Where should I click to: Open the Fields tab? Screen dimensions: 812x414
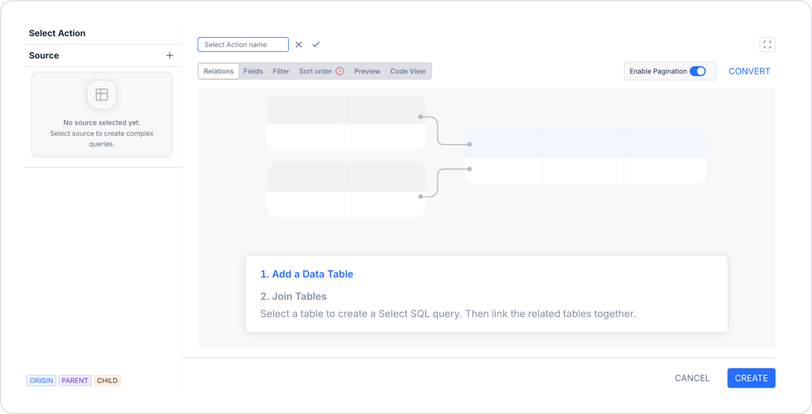pos(253,71)
